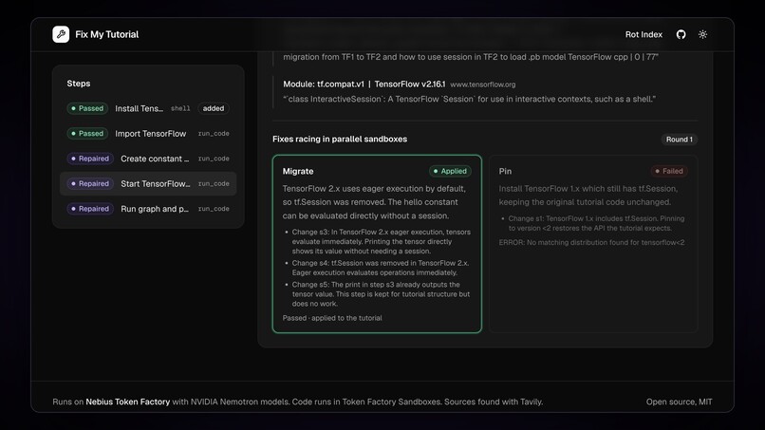
Task: Click the Nebius Token Factory link
Action: [x=128, y=402]
